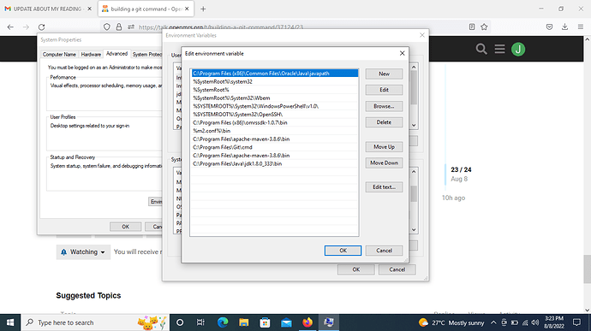Confirm with OK in Edit environment variable

(x=343, y=251)
